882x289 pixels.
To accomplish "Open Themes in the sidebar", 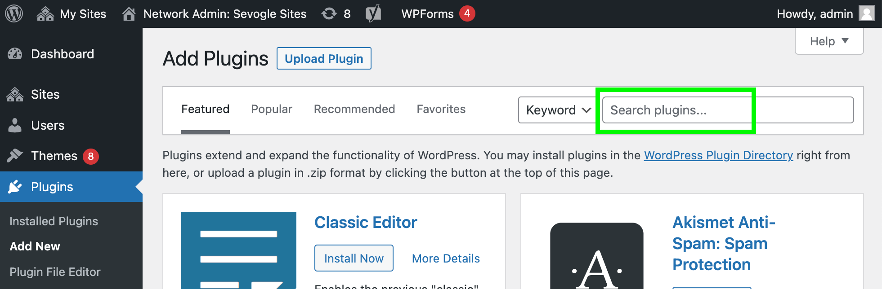I will tap(54, 156).
